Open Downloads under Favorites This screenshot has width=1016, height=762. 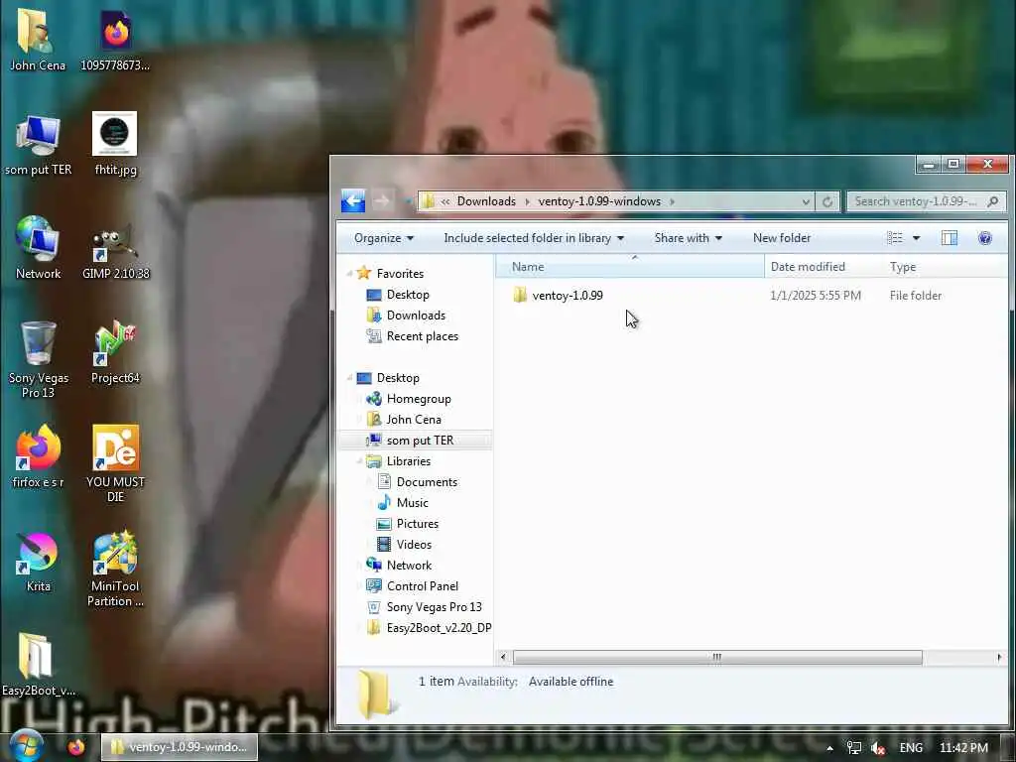(x=416, y=316)
